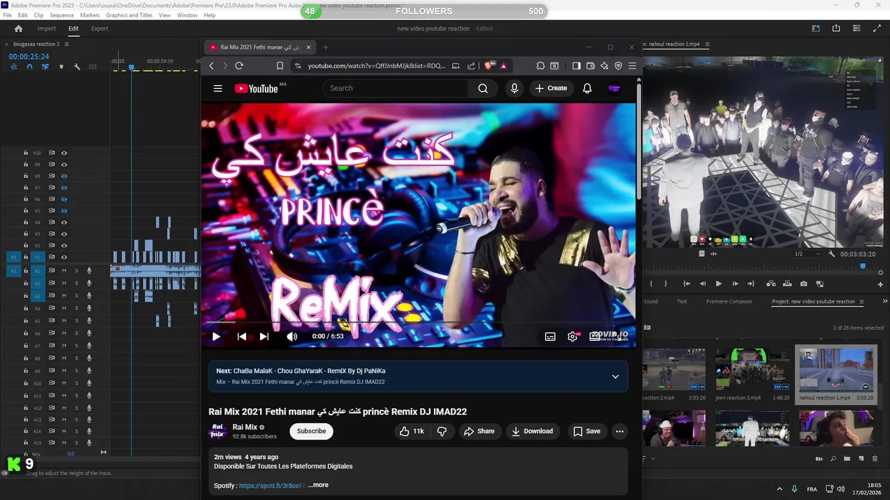Open Project panel hamburger menu
This screenshot has height=500, width=890.
[x=862, y=301]
